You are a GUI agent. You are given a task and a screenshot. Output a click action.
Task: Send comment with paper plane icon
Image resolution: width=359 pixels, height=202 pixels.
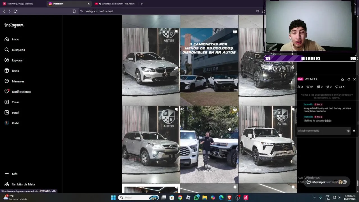354,131
